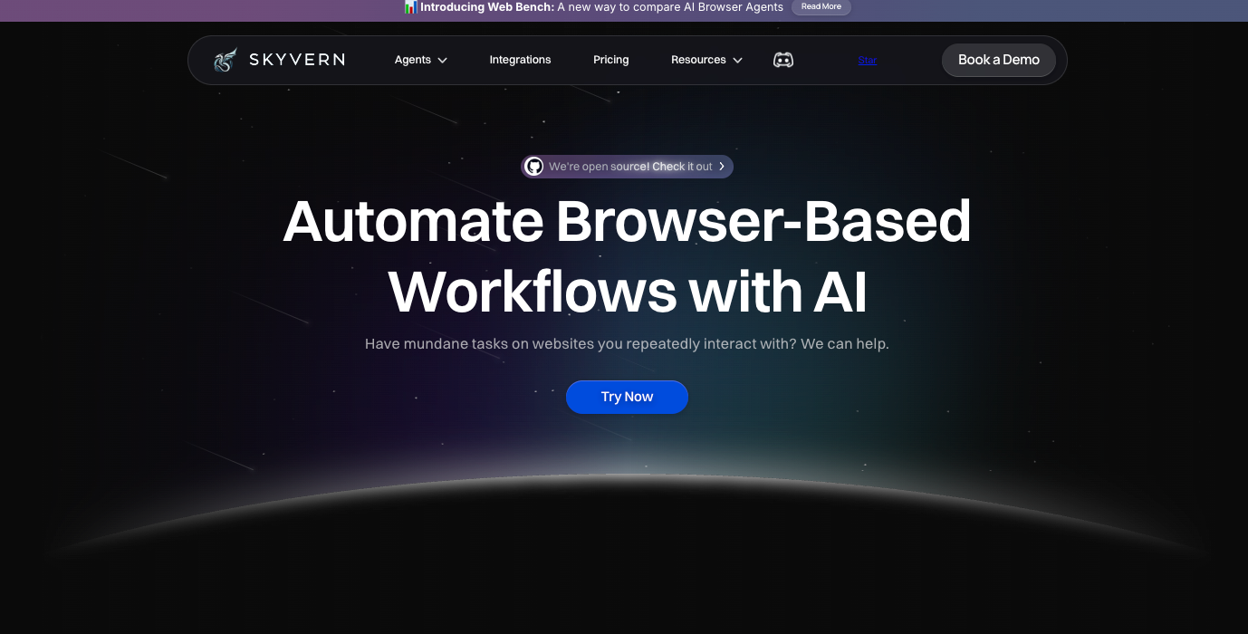Screen dimensions: 1248x634
Task: Expand the Resources dropdown chevron
Action: (737, 61)
